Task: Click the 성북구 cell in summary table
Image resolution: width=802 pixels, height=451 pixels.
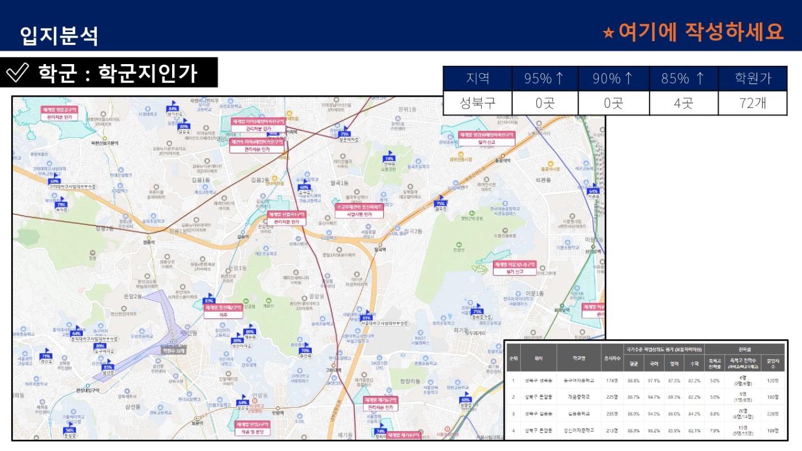Action: pyautogui.click(x=477, y=103)
